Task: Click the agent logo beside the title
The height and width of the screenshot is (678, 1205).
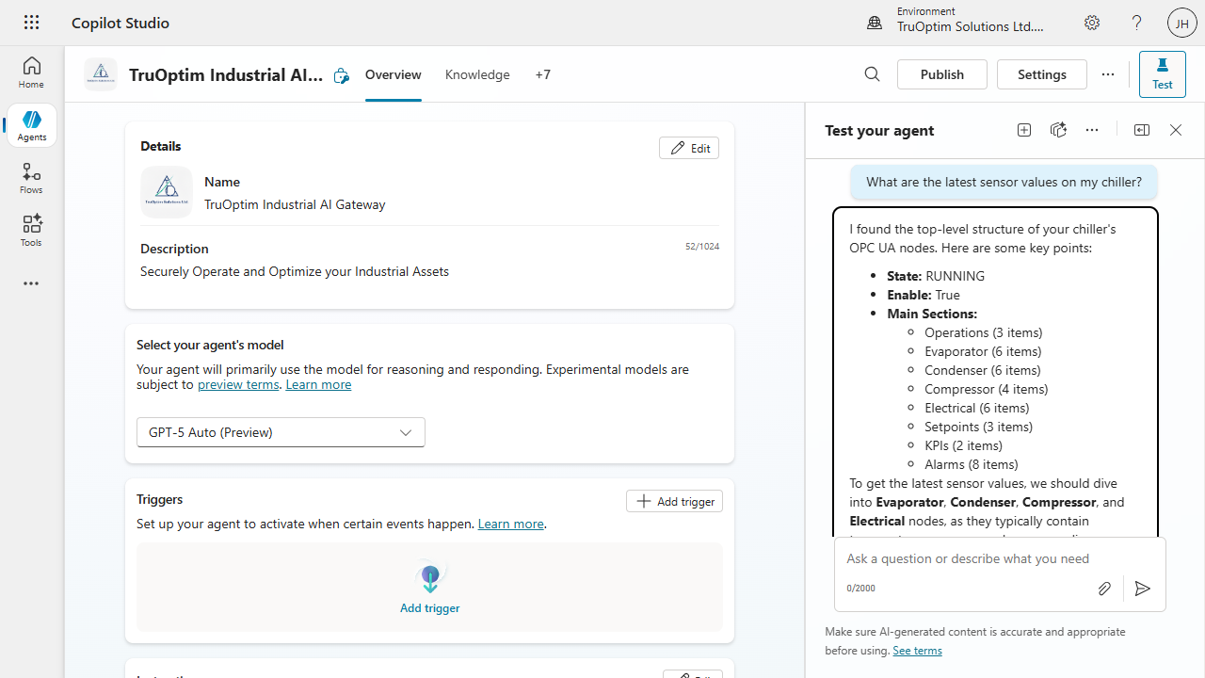Action: pos(101,74)
